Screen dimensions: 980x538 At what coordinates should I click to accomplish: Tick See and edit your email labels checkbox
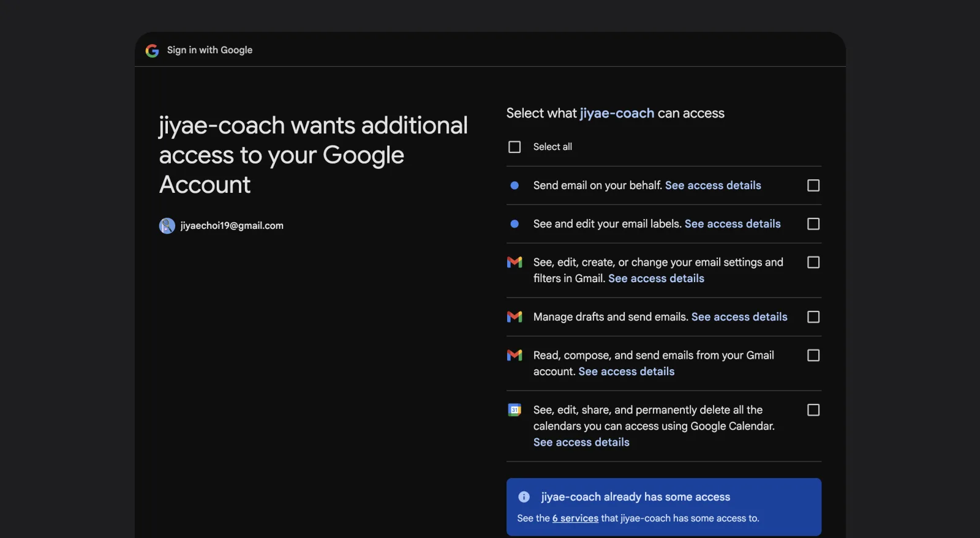[813, 224]
